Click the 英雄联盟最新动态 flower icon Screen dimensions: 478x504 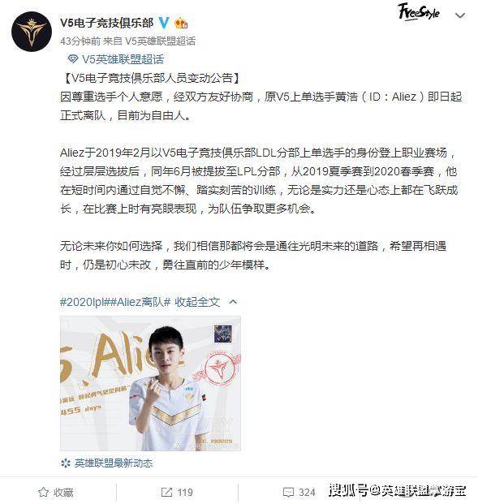[66, 463]
